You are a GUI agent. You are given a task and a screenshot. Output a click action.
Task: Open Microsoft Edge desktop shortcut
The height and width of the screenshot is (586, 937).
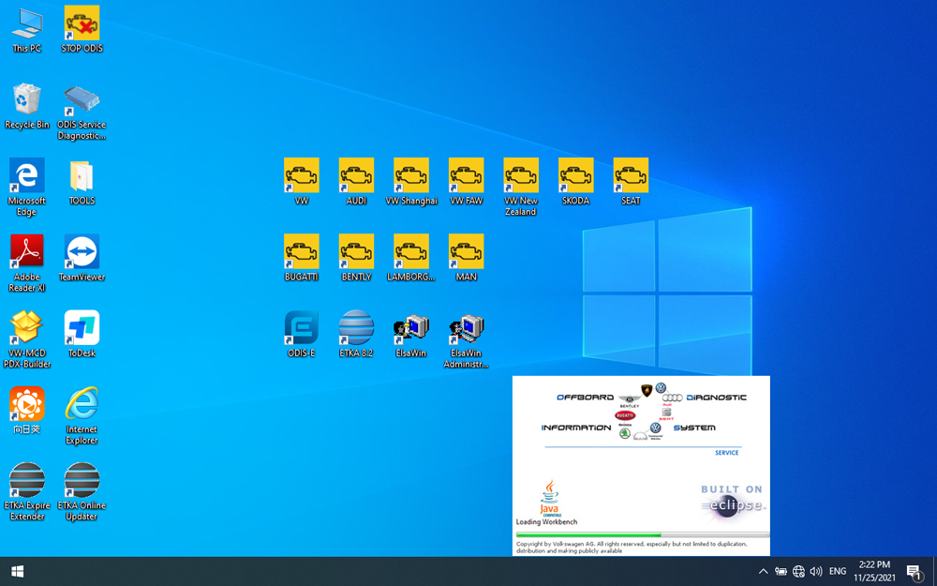(27, 188)
